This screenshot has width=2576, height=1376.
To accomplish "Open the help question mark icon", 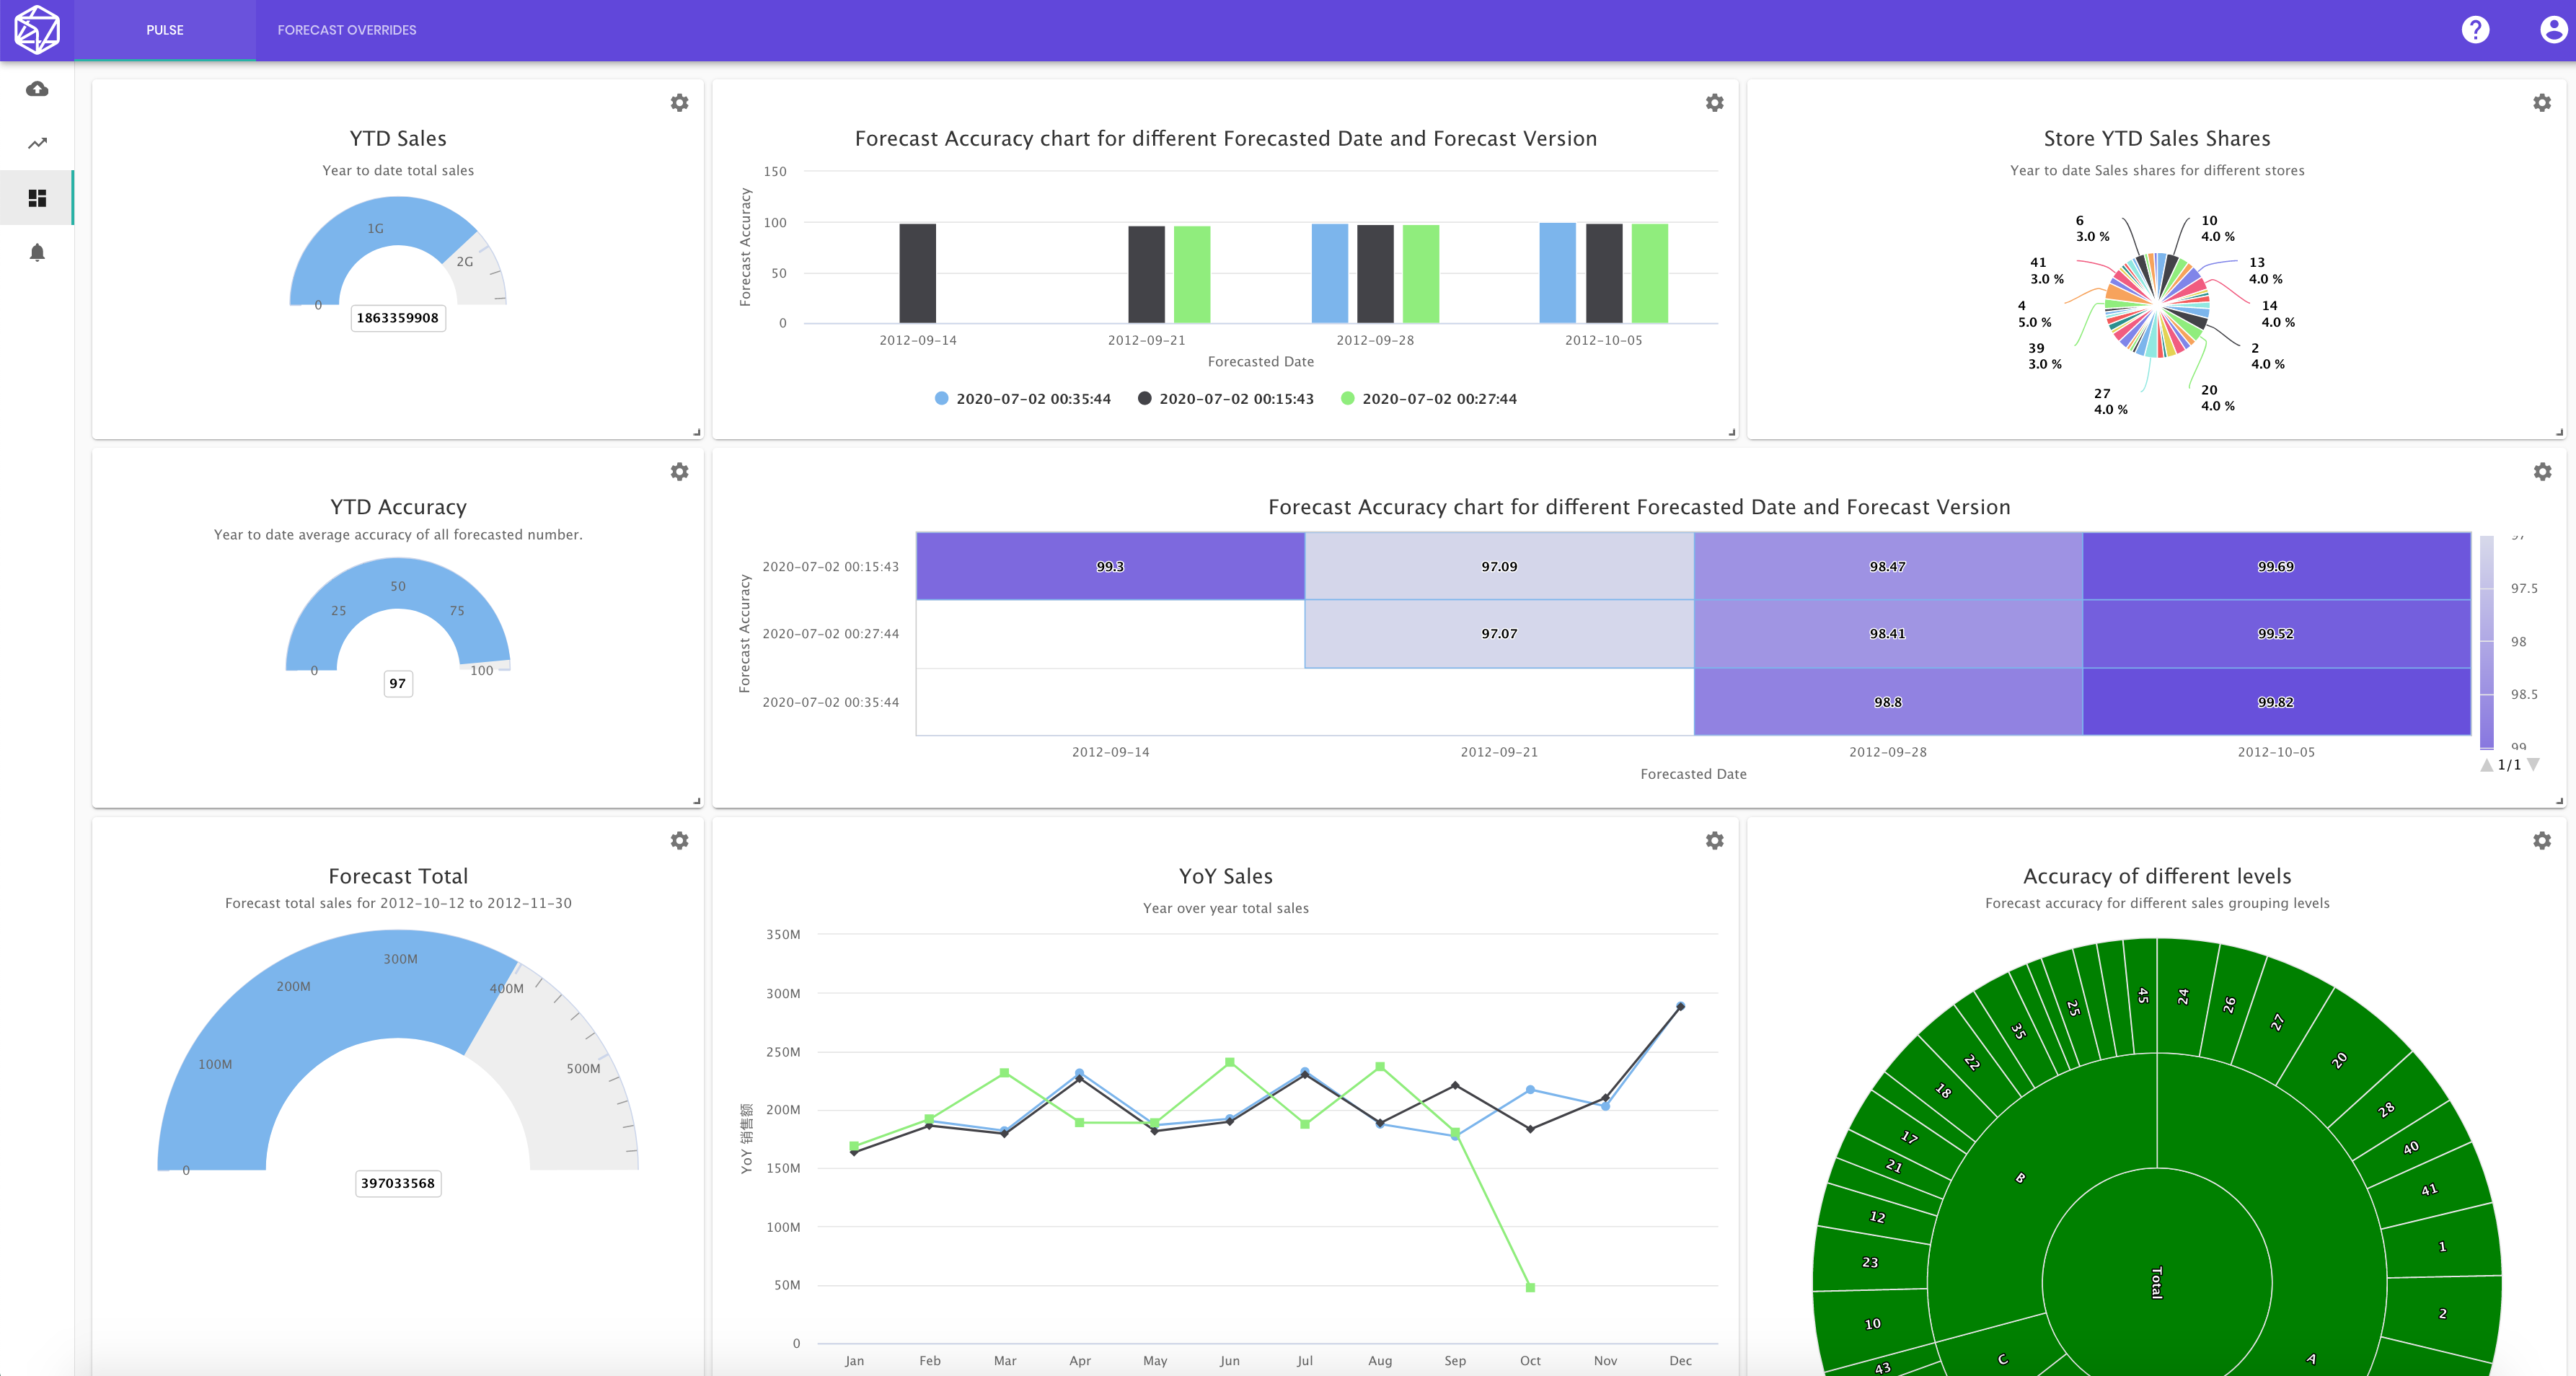I will click(2475, 30).
